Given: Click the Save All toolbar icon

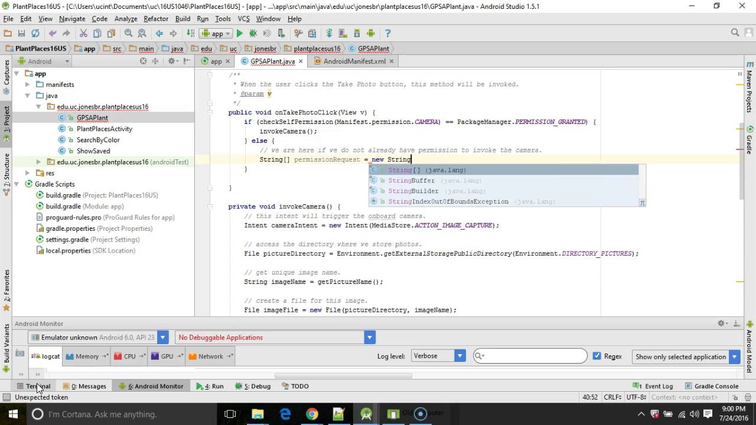Looking at the screenshot, I should click(x=21, y=34).
